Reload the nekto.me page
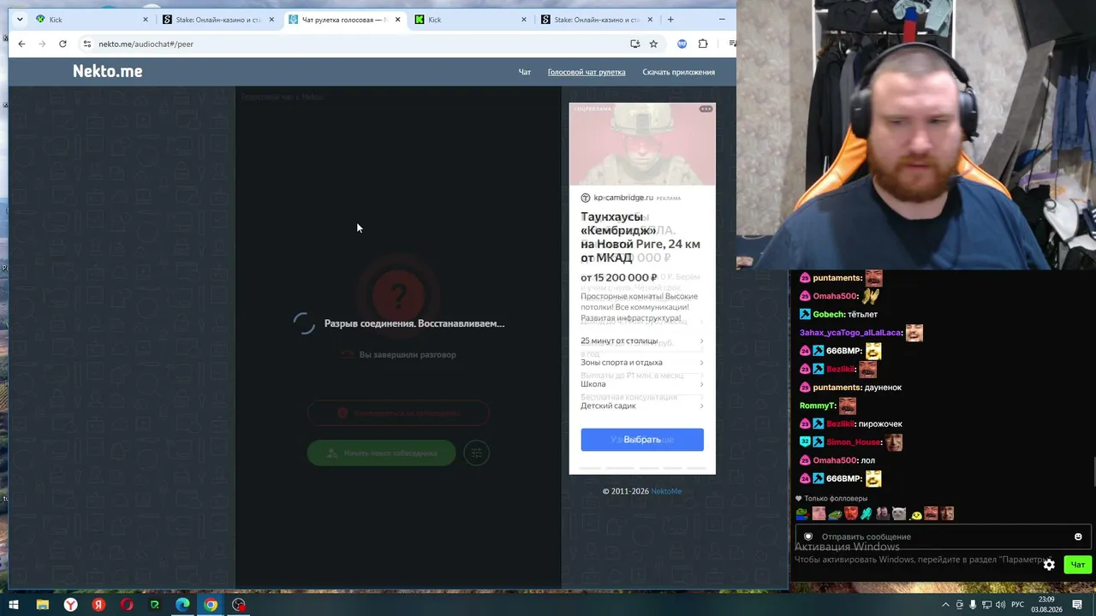The width and height of the screenshot is (1096, 616). click(x=63, y=44)
